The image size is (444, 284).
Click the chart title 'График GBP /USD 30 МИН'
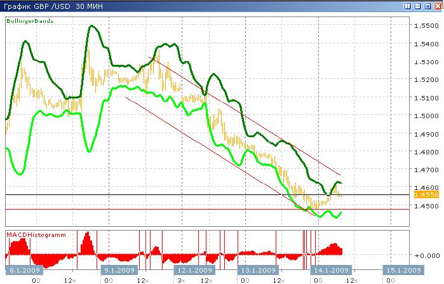(45, 6)
